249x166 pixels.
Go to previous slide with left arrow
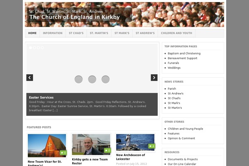(x=29, y=78)
